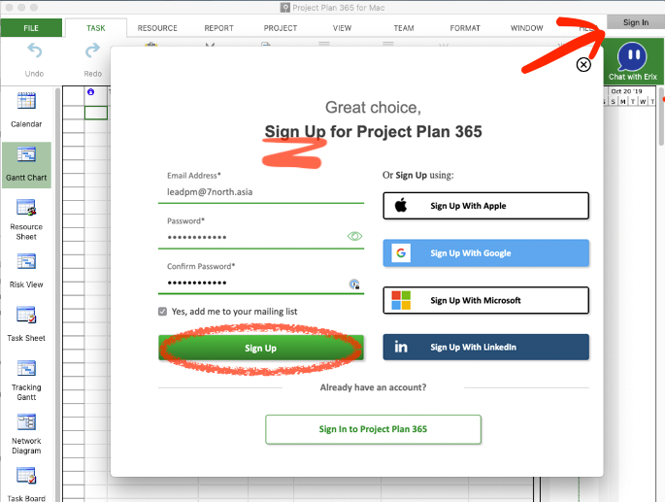Start Chat with Erix
This screenshot has height=502, width=665.
[x=632, y=61]
